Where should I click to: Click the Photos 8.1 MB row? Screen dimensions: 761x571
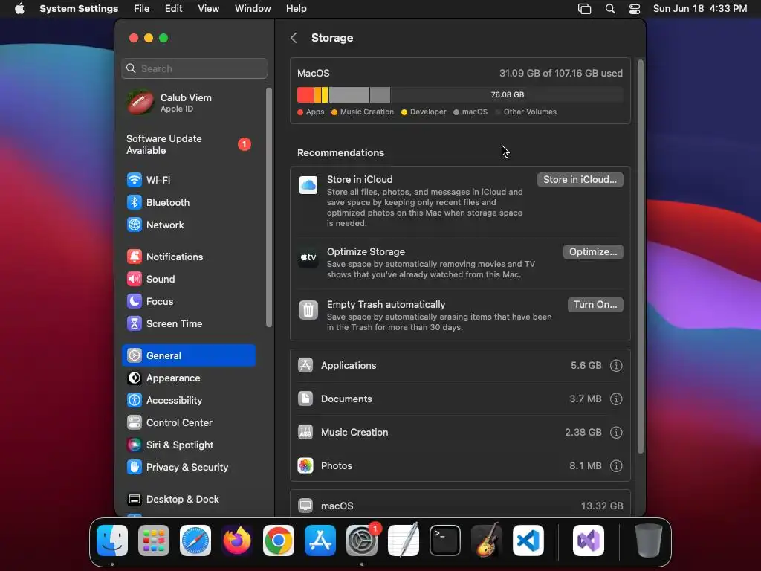click(460, 466)
